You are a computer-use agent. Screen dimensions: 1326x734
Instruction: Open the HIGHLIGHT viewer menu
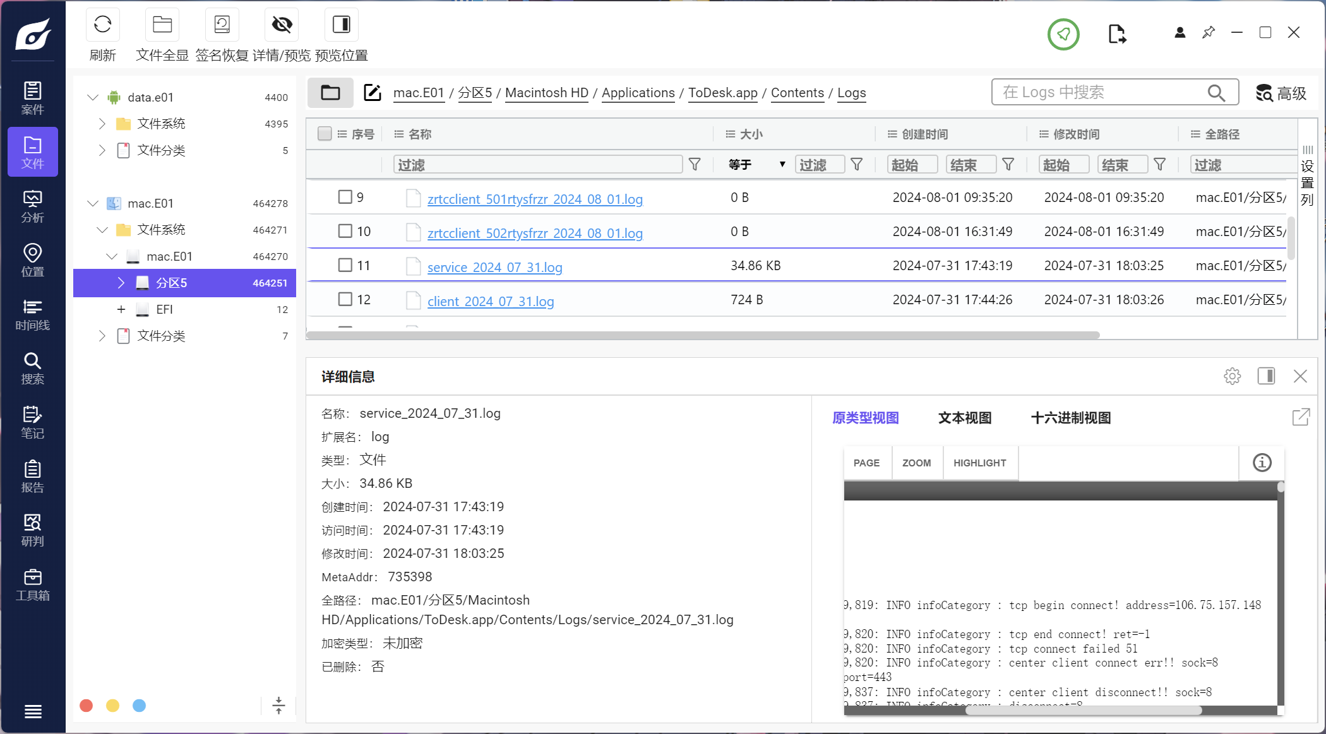click(980, 463)
